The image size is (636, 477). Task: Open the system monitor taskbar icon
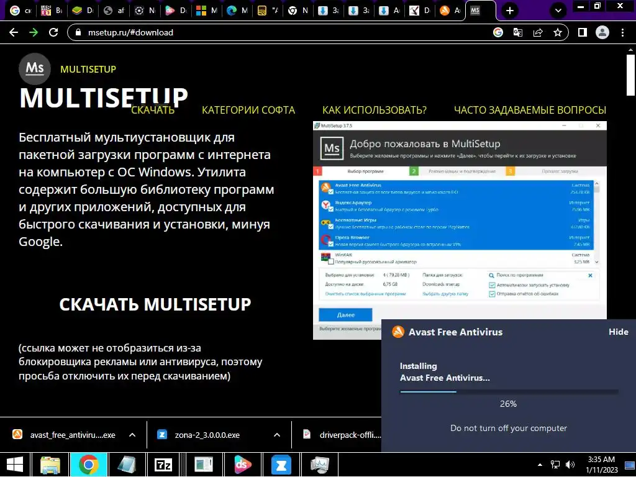tap(320, 465)
